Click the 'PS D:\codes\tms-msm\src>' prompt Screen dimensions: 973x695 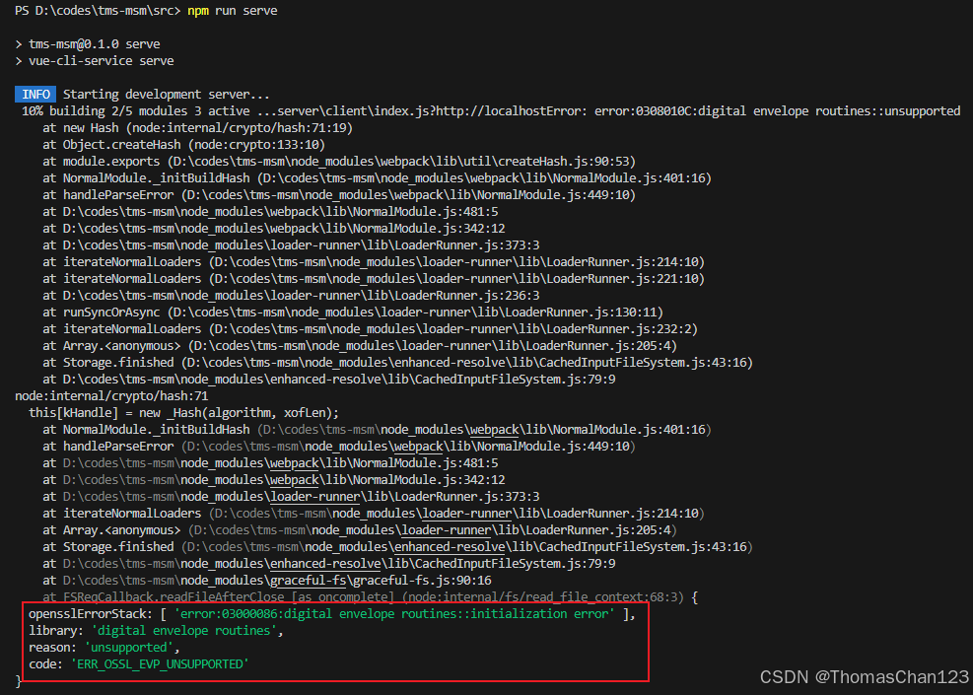coord(98,11)
